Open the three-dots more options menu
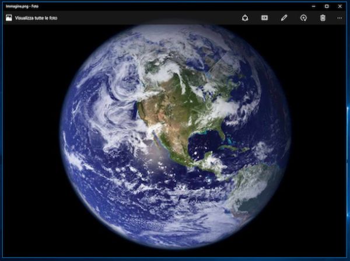This screenshot has width=350, height=261. click(x=339, y=18)
